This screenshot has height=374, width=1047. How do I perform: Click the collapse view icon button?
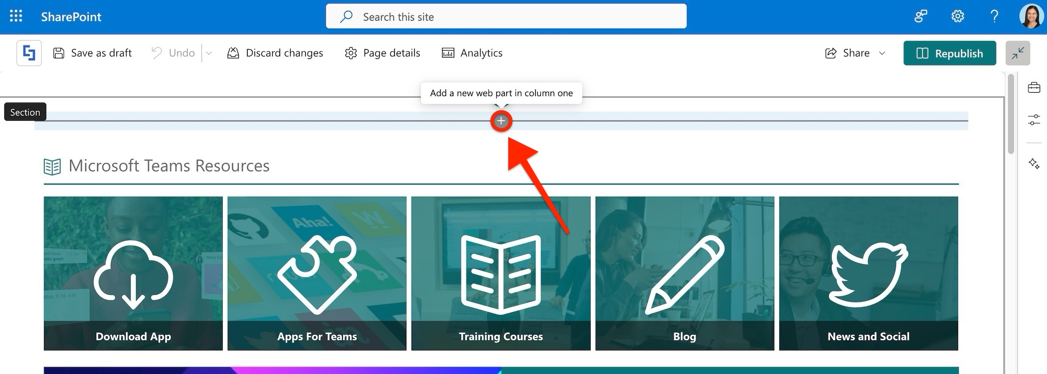(1018, 53)
